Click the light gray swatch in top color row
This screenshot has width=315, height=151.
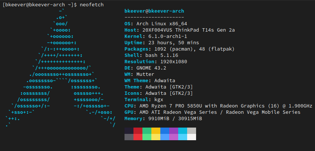(x=192, y=131)
